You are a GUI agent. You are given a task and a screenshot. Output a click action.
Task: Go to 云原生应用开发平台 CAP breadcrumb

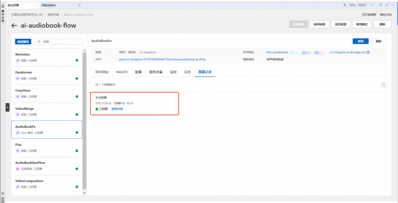(x=27, y=15)
